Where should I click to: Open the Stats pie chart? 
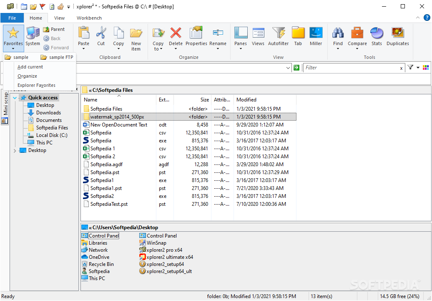coord(377,33)
